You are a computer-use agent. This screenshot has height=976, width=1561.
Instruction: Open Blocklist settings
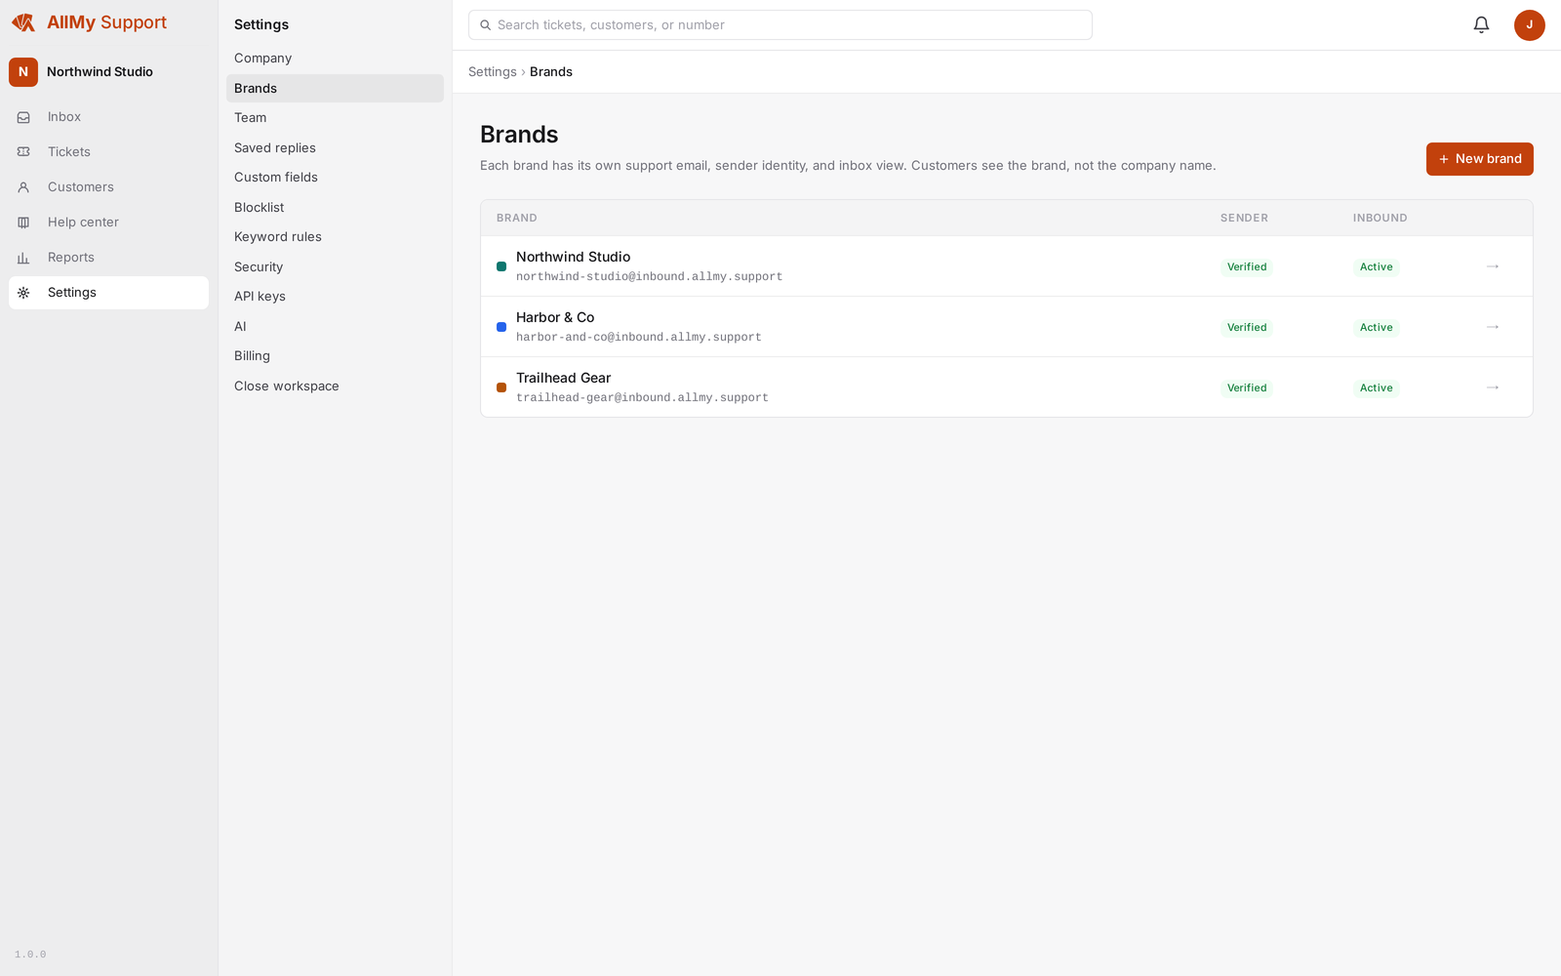click(335, 208)
